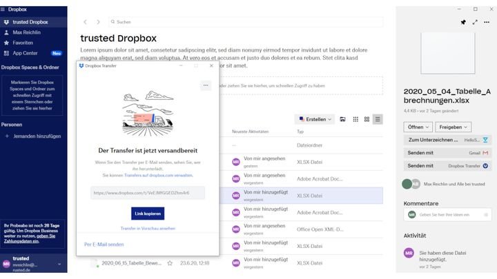Open Transfer in Vorschau ansehen link

[148, 229]
